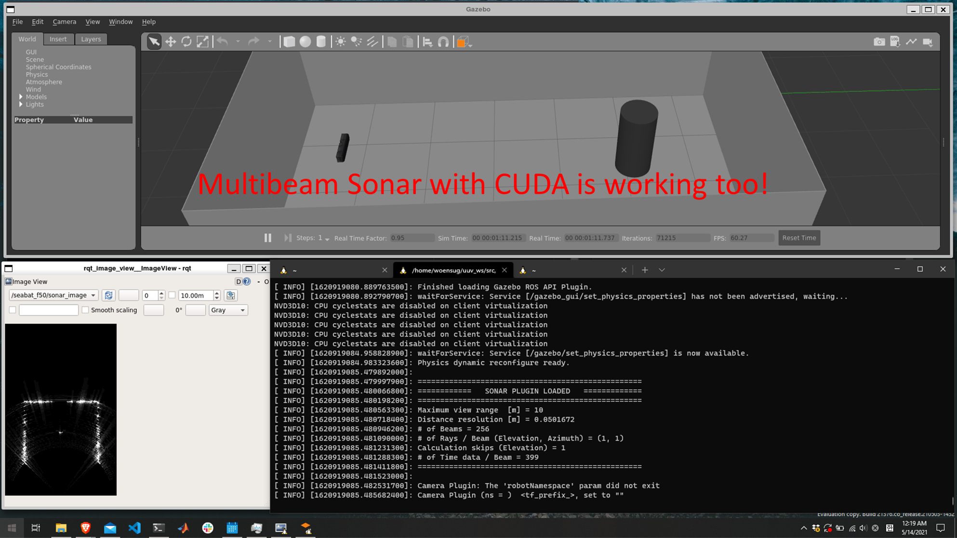
Task: Increase the zoom value spinner
Action: [161, 292]
